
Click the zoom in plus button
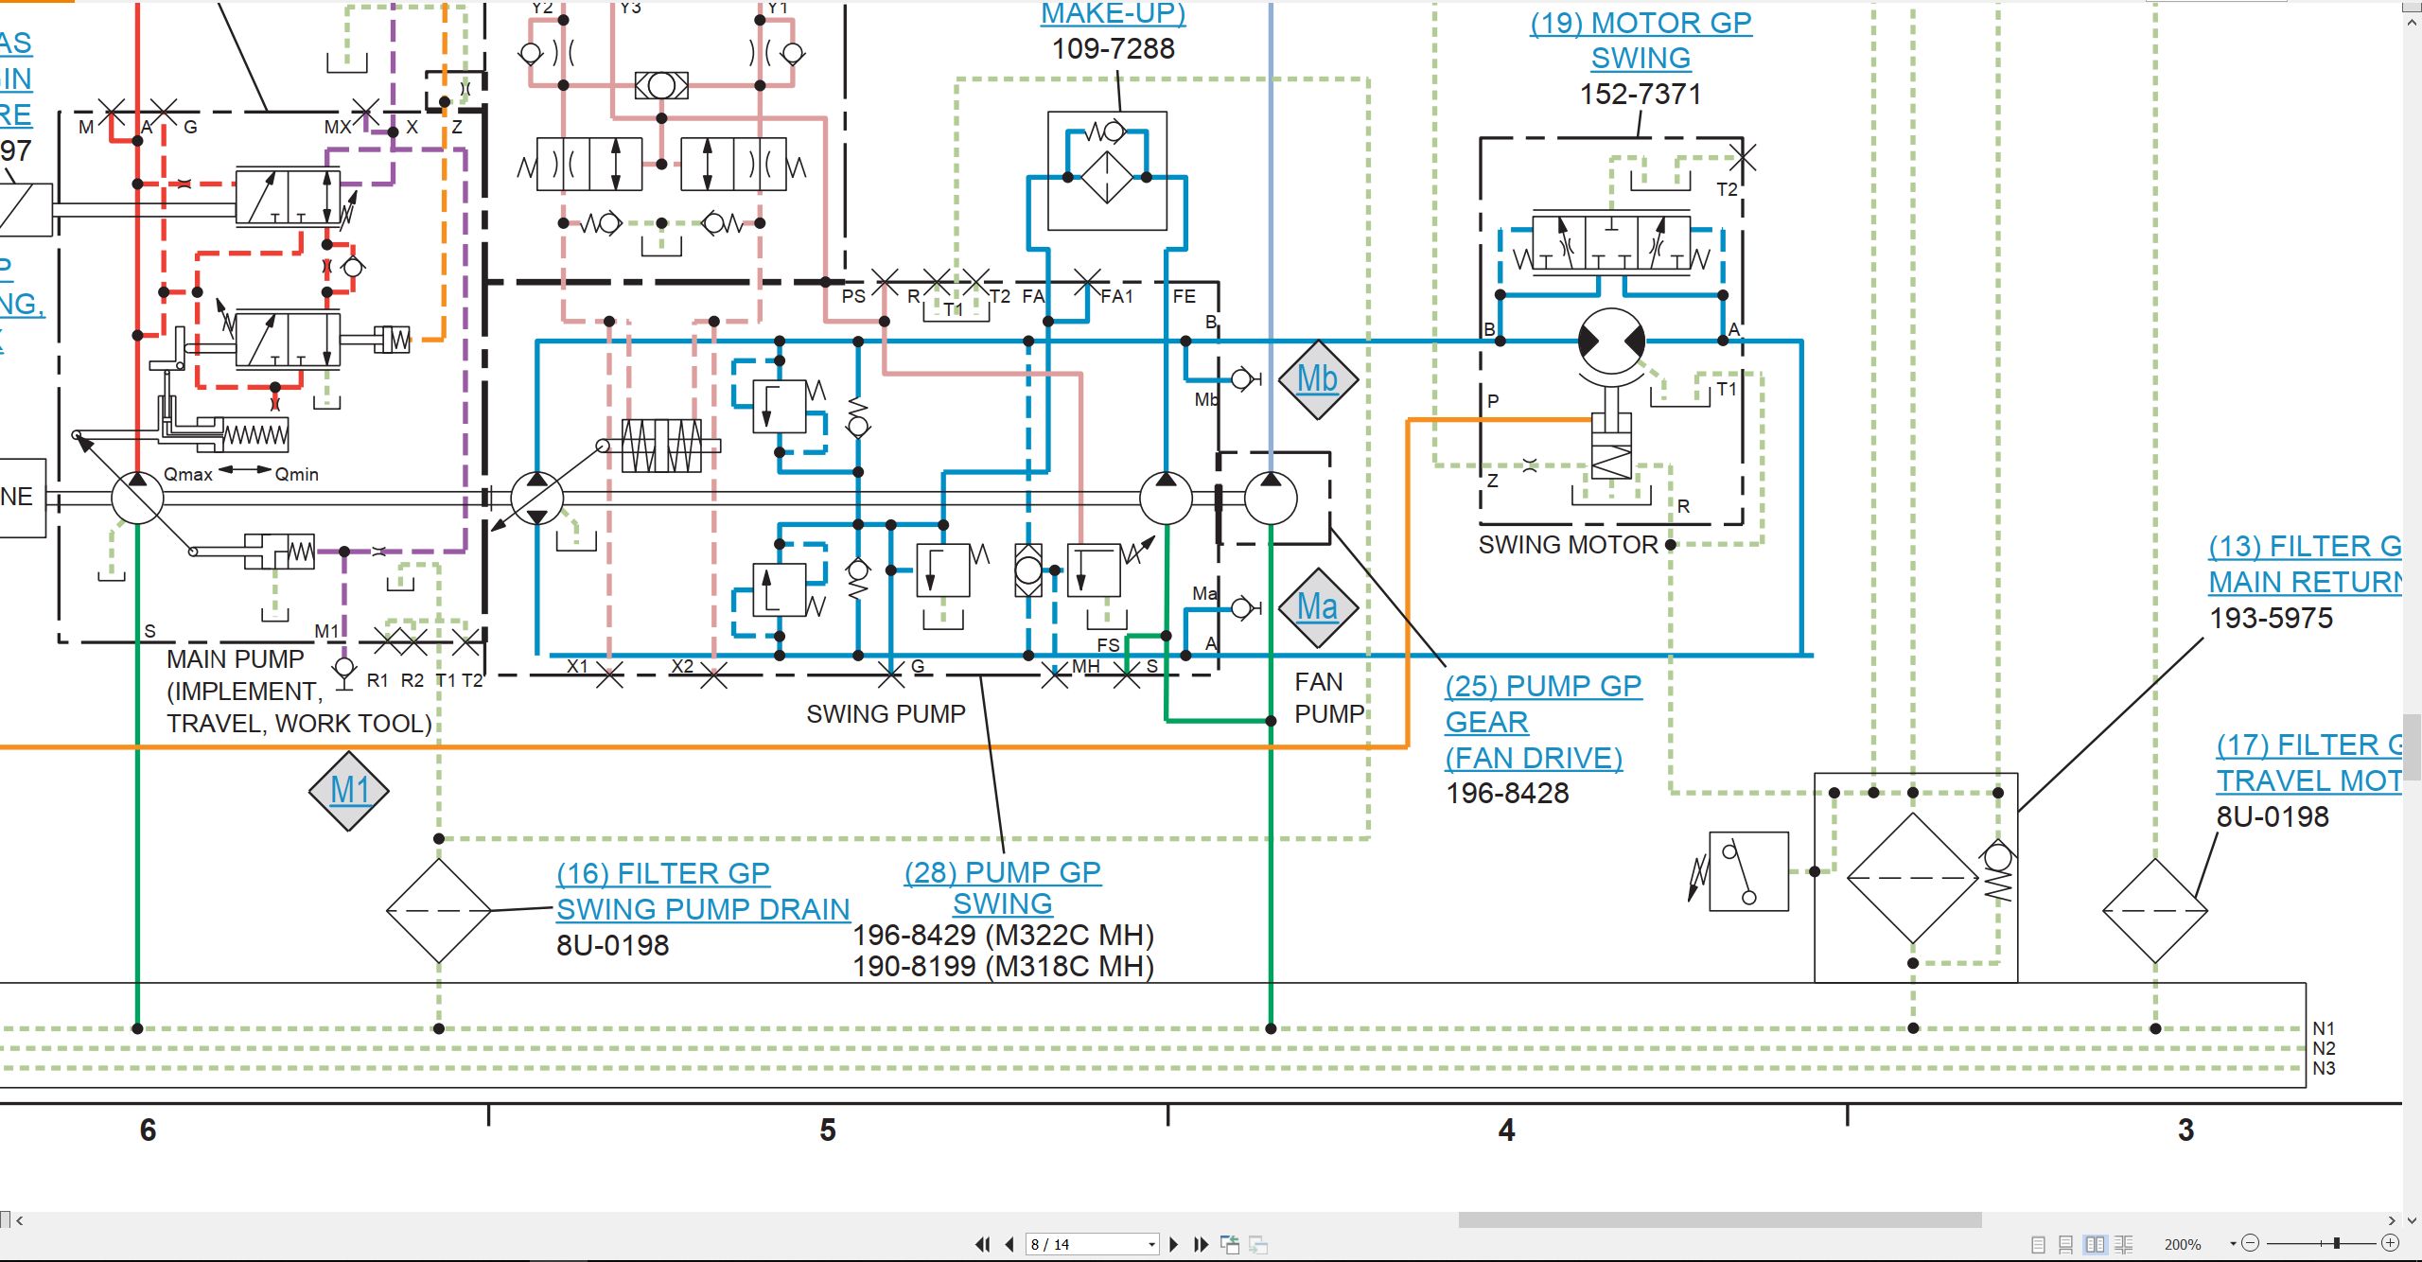pyautogui.click(x=2391, y=1243)
